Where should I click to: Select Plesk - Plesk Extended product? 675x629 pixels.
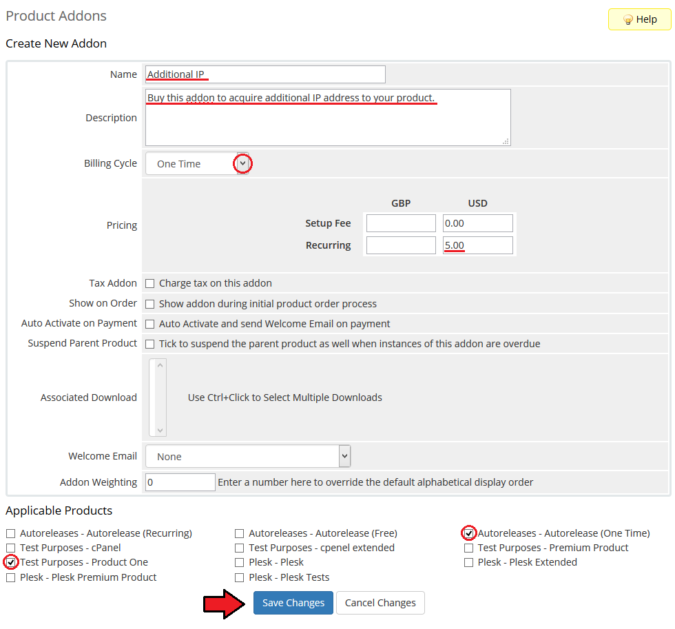click(x=469, y=562)
